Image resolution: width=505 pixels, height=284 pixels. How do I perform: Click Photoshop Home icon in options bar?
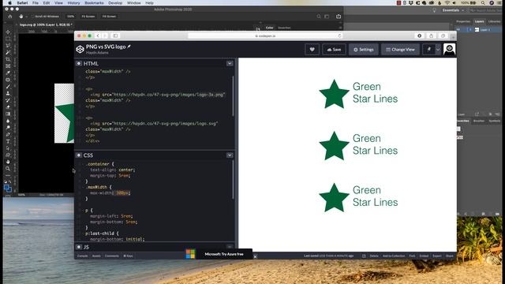[x=10, y=17]
